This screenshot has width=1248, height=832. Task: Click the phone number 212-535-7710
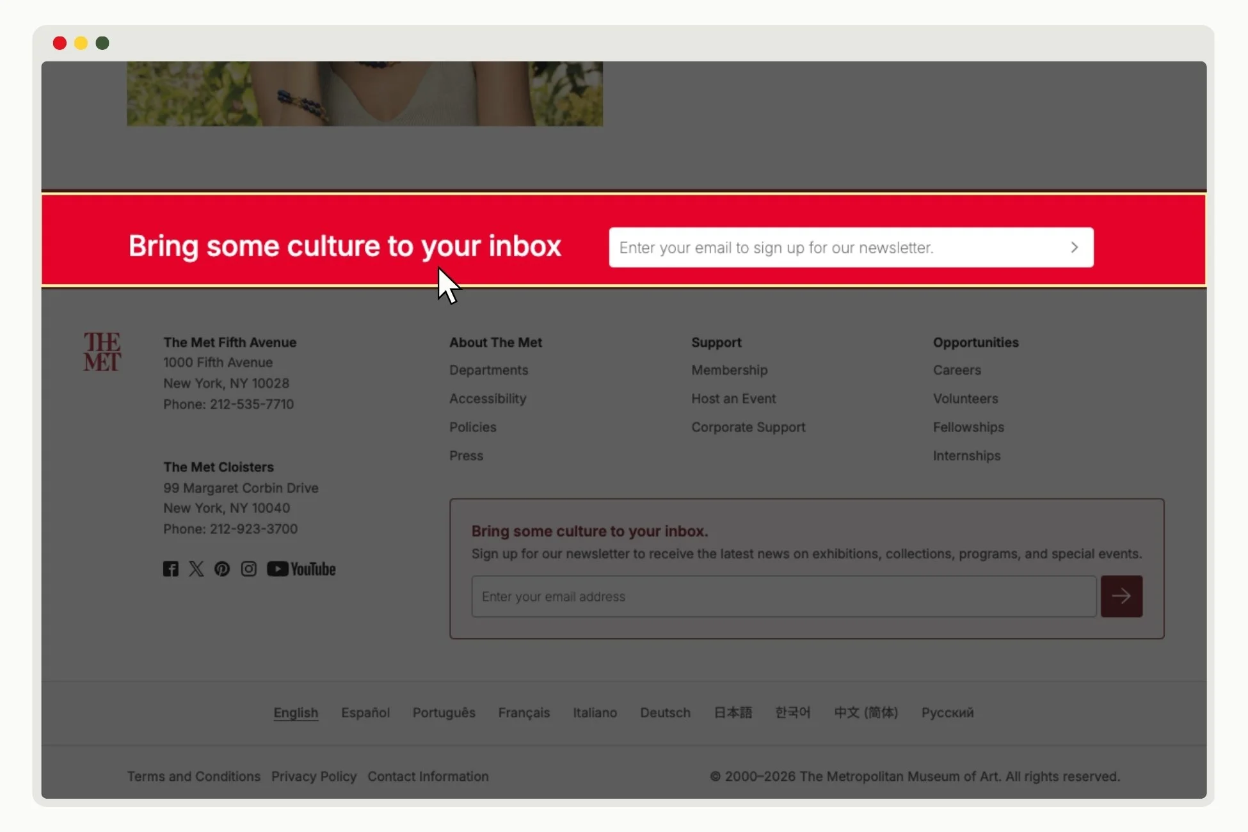pyautogui.click(x=252, y=404)
